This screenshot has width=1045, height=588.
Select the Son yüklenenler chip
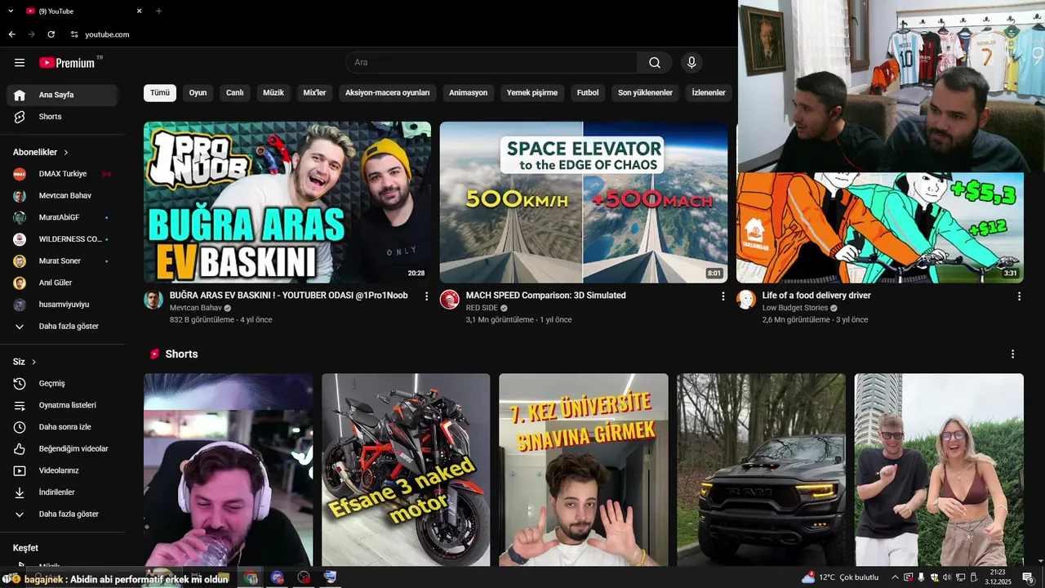[645, 93]
